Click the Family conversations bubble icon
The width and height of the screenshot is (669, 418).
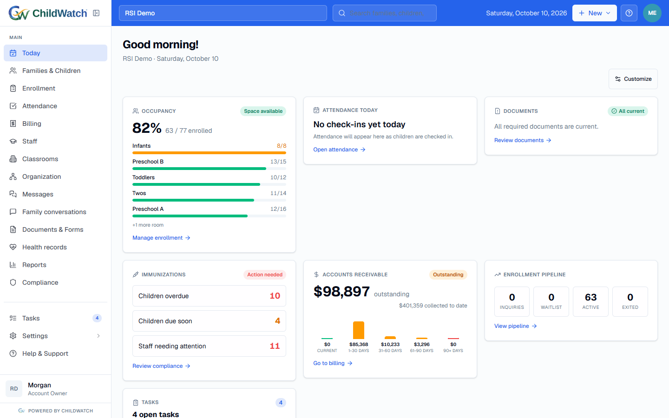click(x=13, y=212)
